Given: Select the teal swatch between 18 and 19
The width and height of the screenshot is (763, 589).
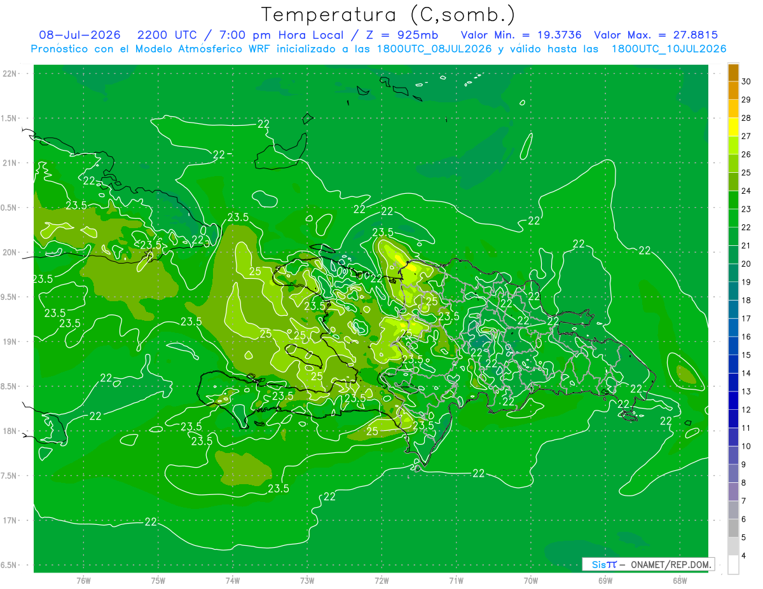Looking at the screenshot, I should pos(733,292).
